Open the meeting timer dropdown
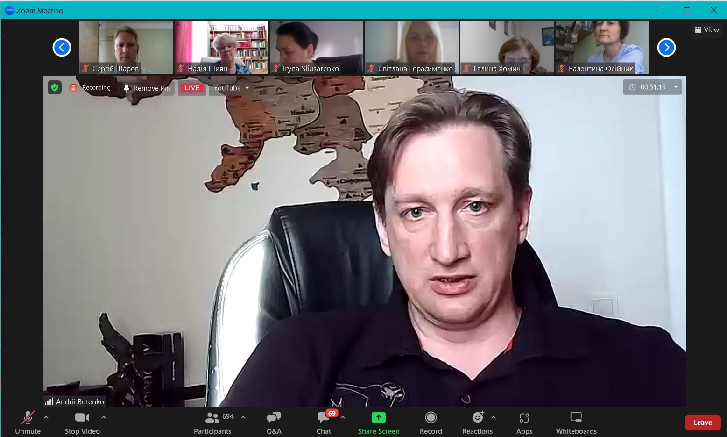This screenshot has height=437, width=727. click(x=675, y=87)
